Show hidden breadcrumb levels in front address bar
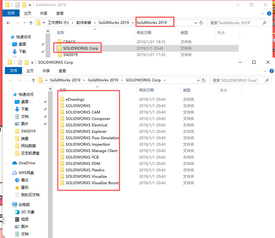 (46, 80)
